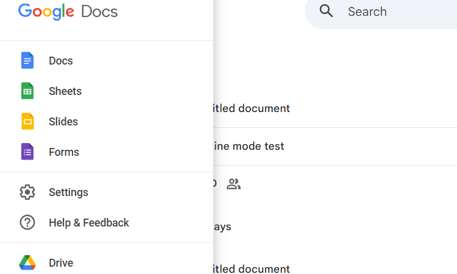Select Help & Feedback

89,223
